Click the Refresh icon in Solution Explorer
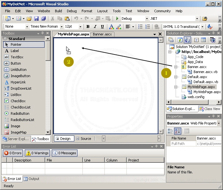The height and width of the screenshot is (190, 223). point(180,40)
